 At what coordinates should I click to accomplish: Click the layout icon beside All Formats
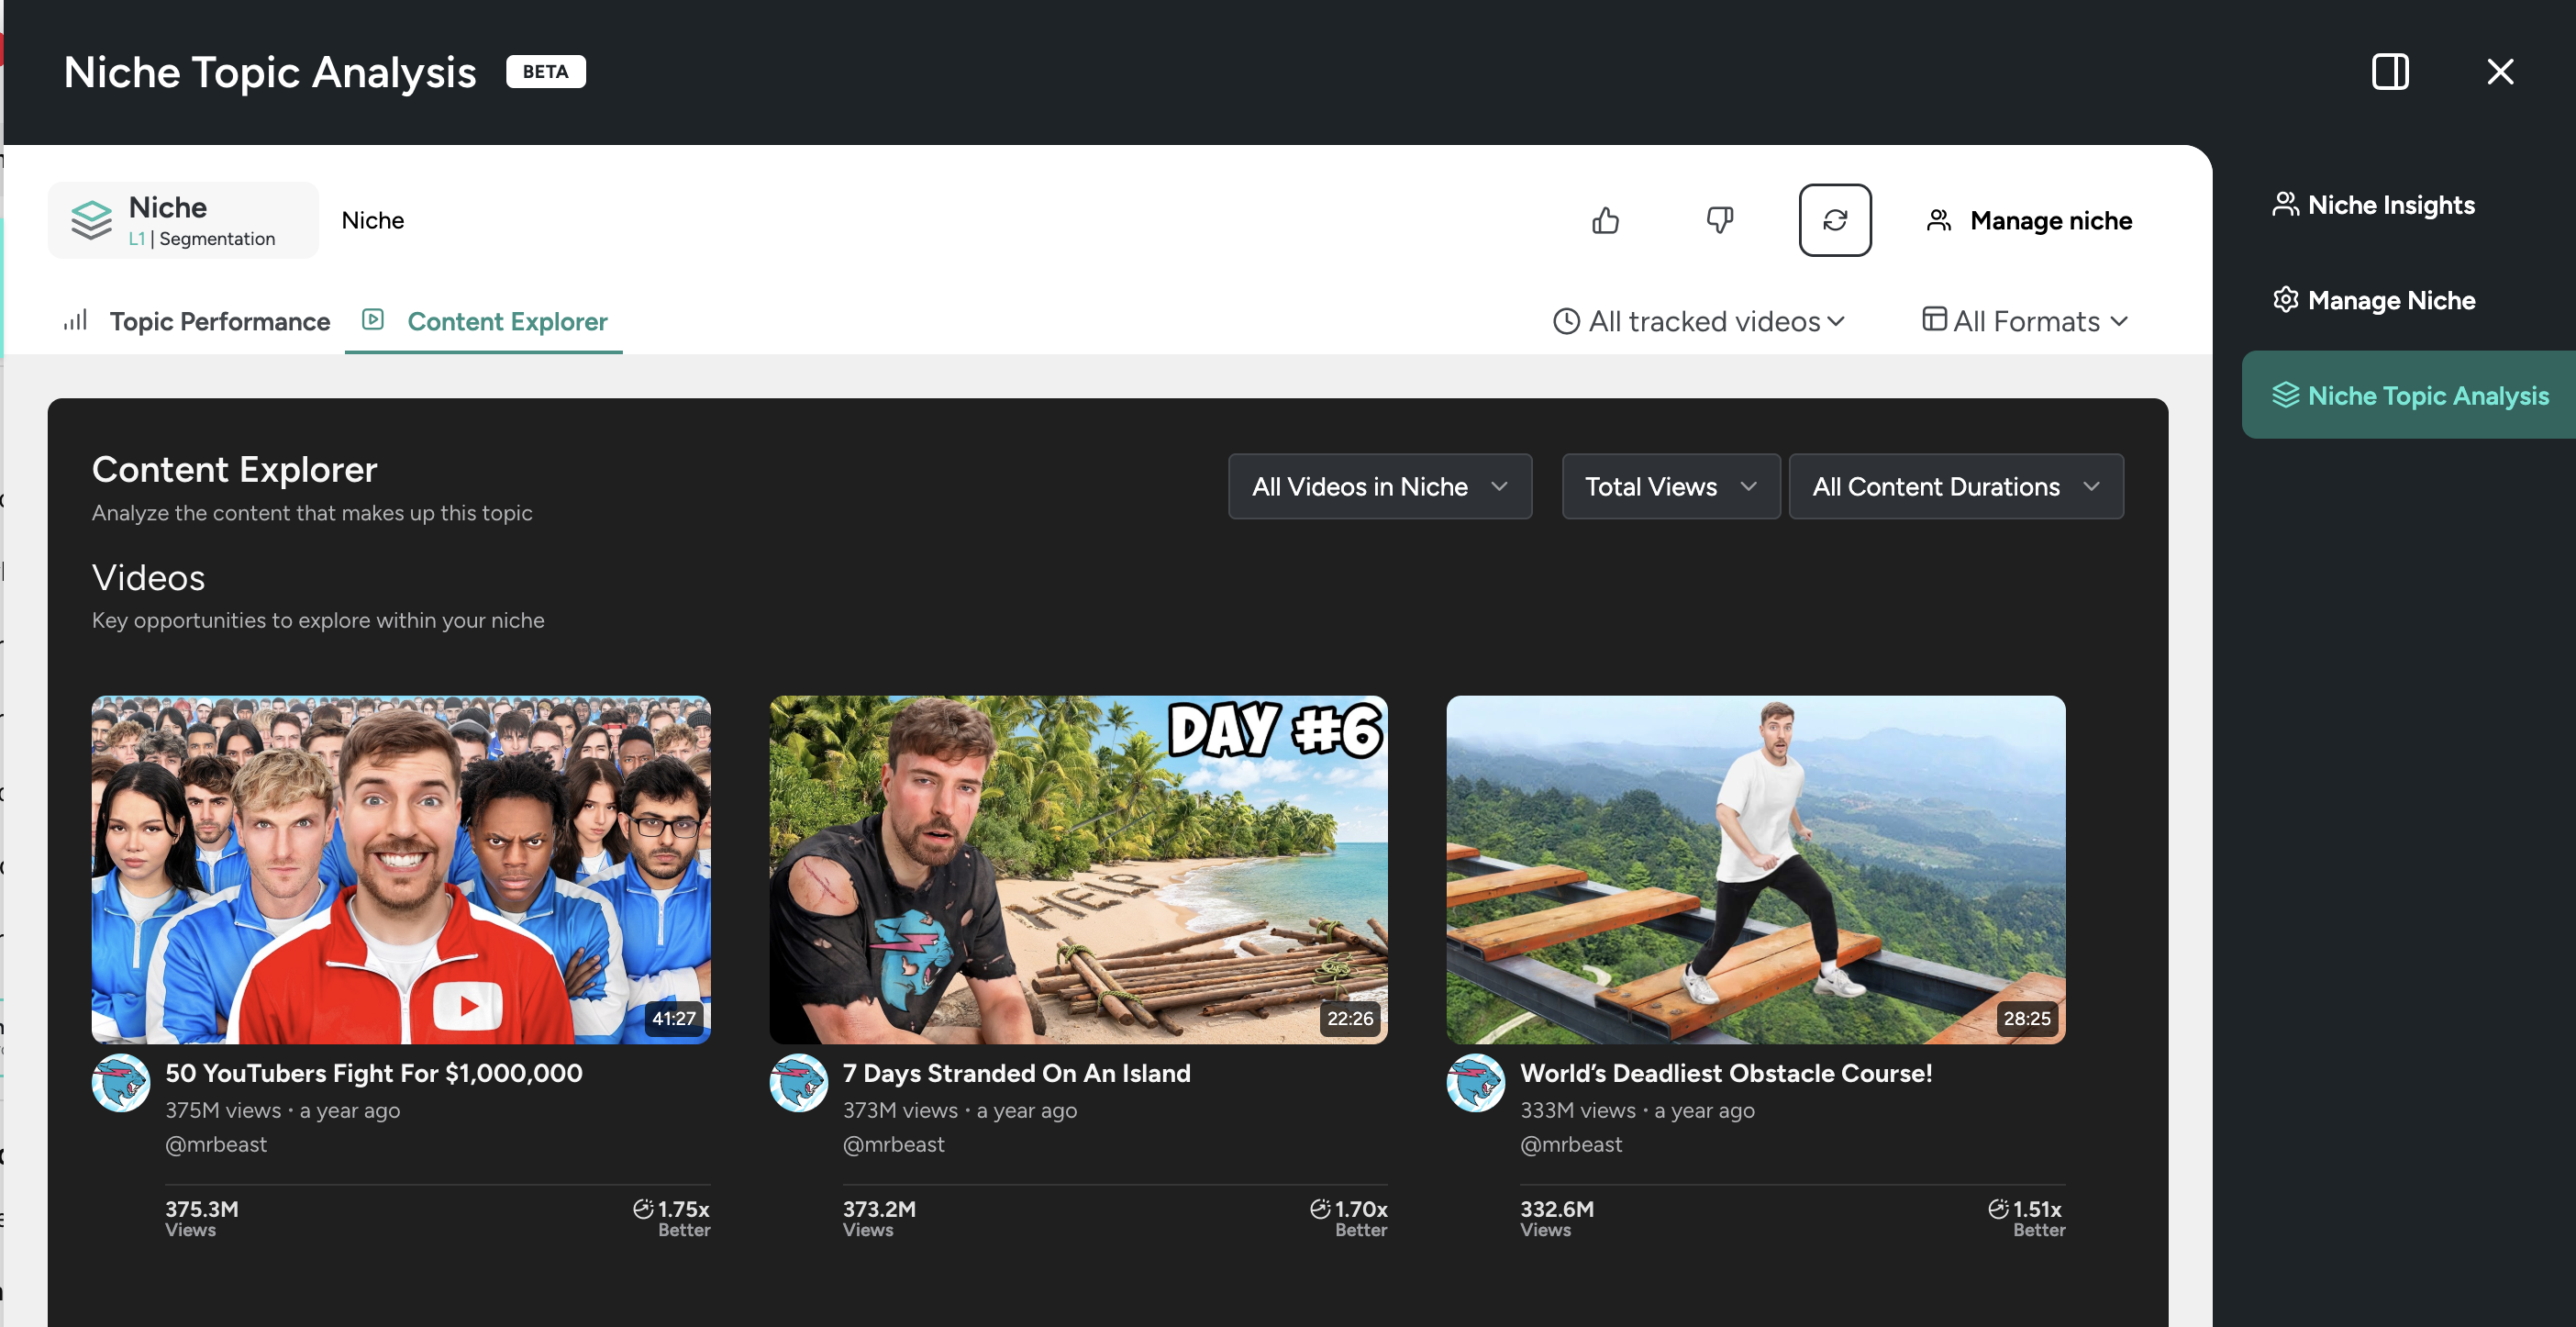coord(1934,319)
